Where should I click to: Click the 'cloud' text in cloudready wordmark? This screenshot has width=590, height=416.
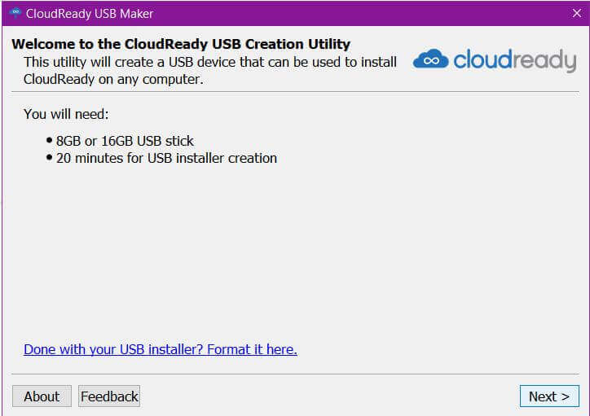[482, 59]
